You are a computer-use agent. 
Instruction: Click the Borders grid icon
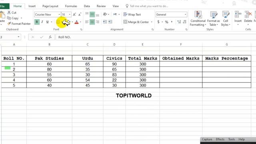click(x=58, y=22)
